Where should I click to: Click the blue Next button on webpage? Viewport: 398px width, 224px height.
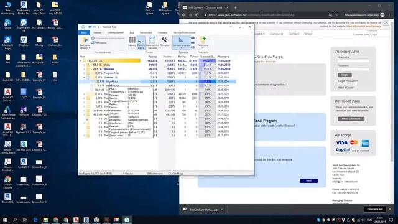[308, 180]
